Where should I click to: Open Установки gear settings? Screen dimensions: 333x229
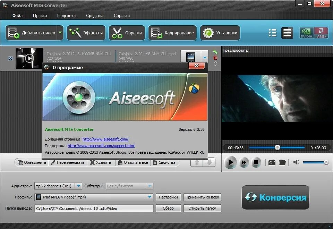pyautogui.click(x=220, y=33)
